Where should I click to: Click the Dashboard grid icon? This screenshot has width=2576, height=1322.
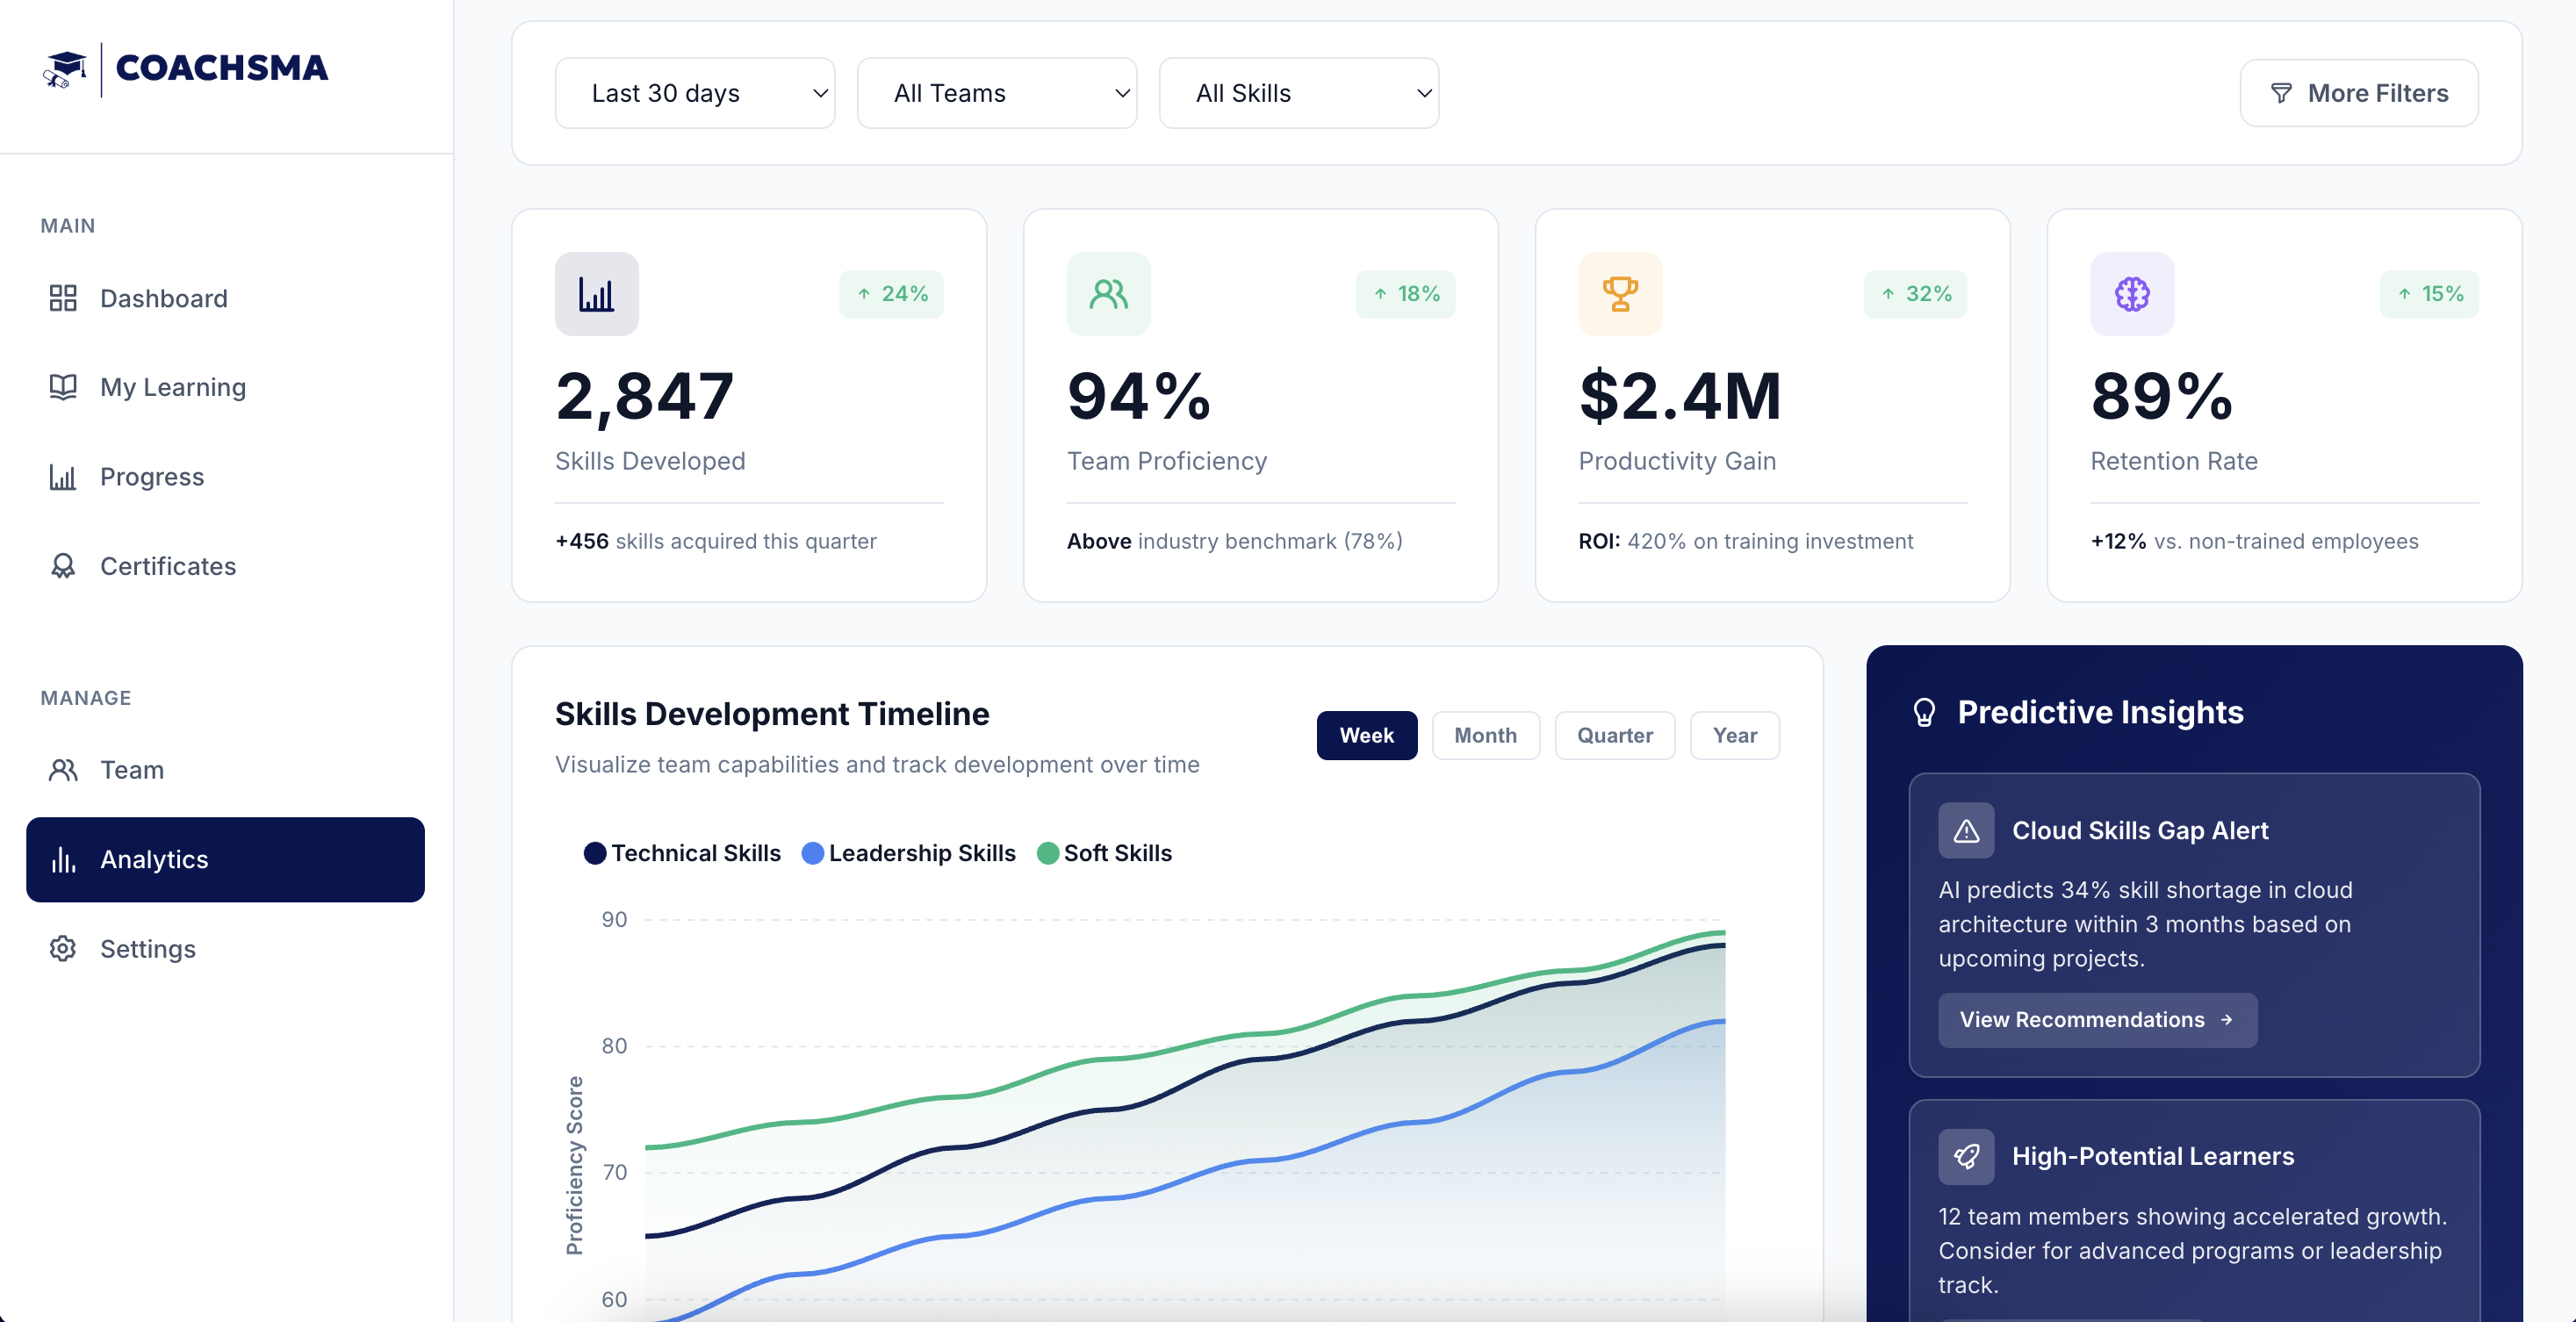(63, 298)
